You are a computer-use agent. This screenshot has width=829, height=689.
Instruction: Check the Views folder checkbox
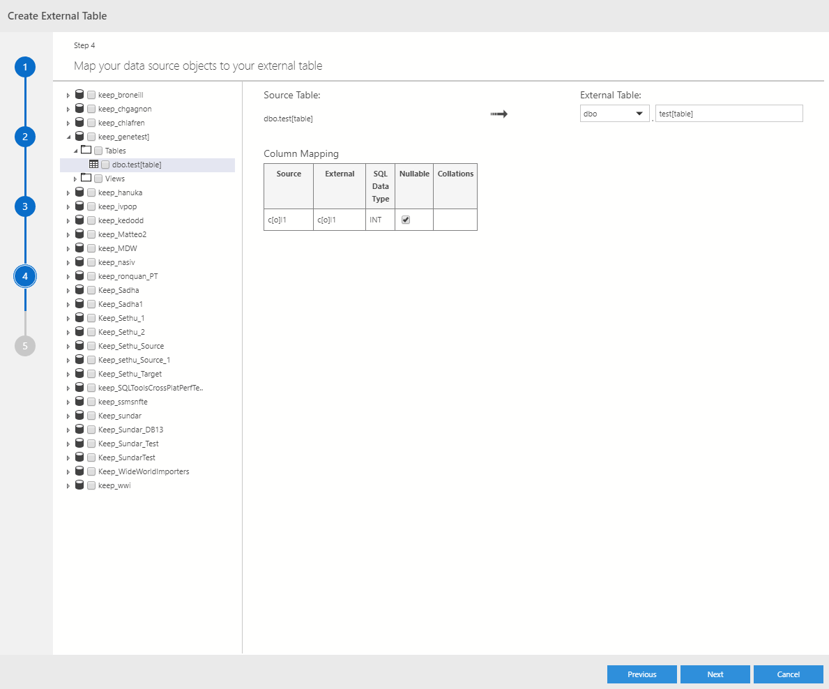(x=98, y=179)
